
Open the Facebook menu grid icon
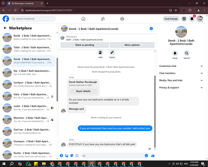[184, 19]
